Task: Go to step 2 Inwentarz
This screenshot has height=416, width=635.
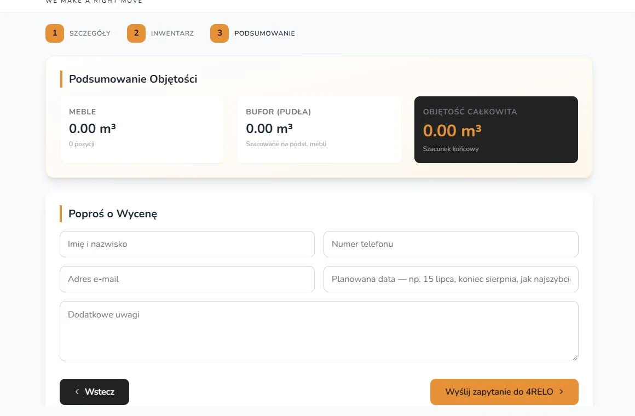Action: point(160,33)
